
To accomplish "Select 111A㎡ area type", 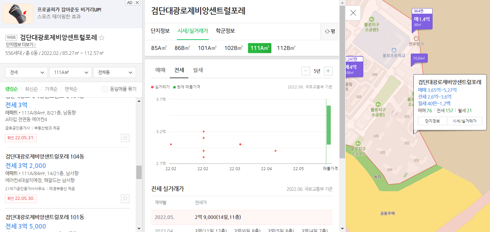I will pos(260,48).
